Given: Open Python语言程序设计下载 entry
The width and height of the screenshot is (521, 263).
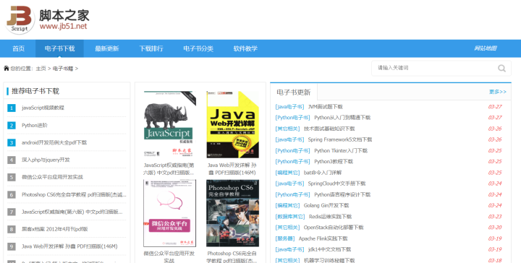Looking at the screenshot, I should point(342,194).
